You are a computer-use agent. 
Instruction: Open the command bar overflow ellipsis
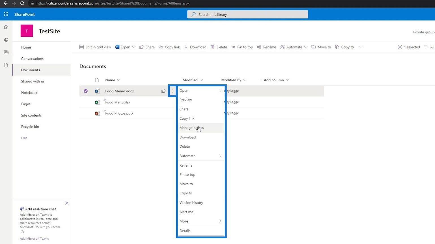tap(361, 47)
